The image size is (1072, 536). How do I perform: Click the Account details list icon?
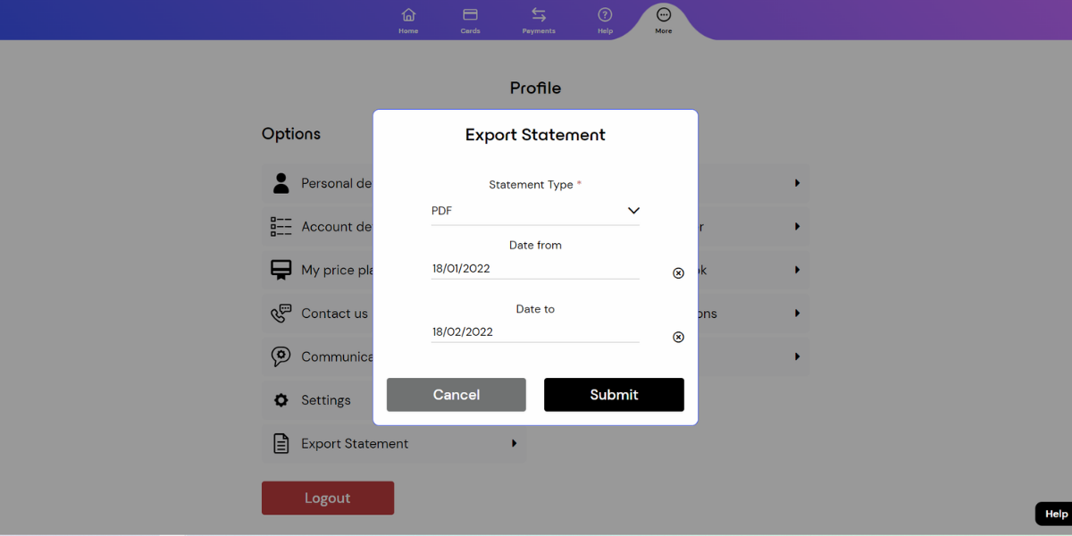281,227
